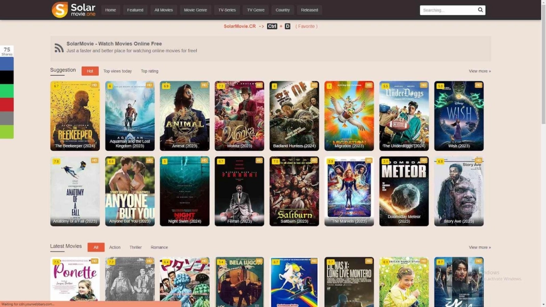Switch to Top views today tab

(117, 71)
